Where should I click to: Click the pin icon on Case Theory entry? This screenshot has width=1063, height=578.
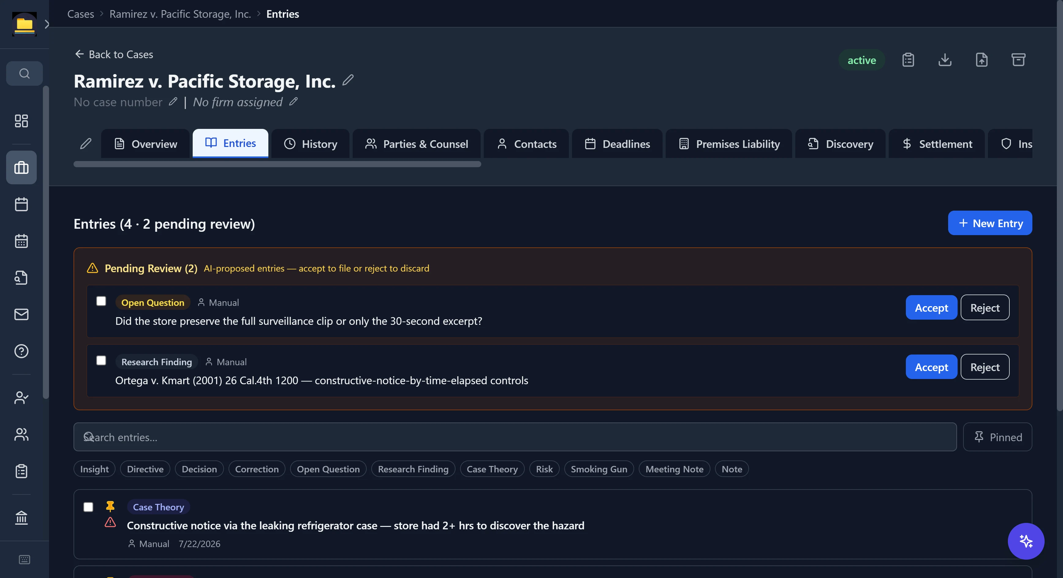[x=110, y=506]
